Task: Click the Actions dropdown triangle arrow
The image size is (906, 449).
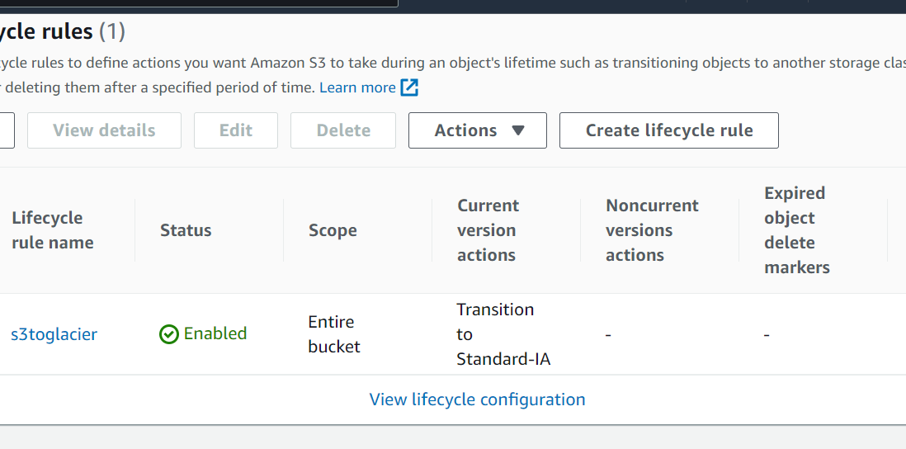Action: pyautogui.click(x=518, y=130)
